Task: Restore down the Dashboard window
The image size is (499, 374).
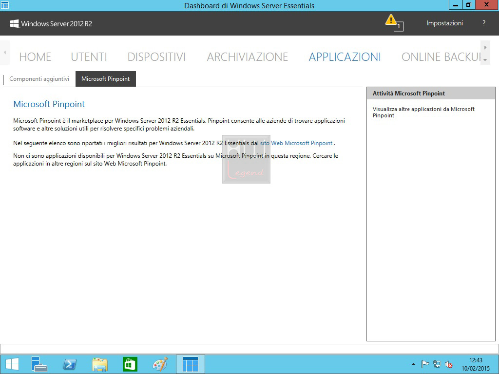Action: (468, 5)
